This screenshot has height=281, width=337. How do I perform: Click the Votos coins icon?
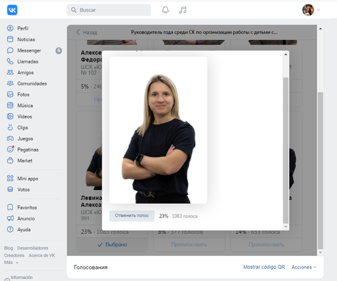point(10,189)
